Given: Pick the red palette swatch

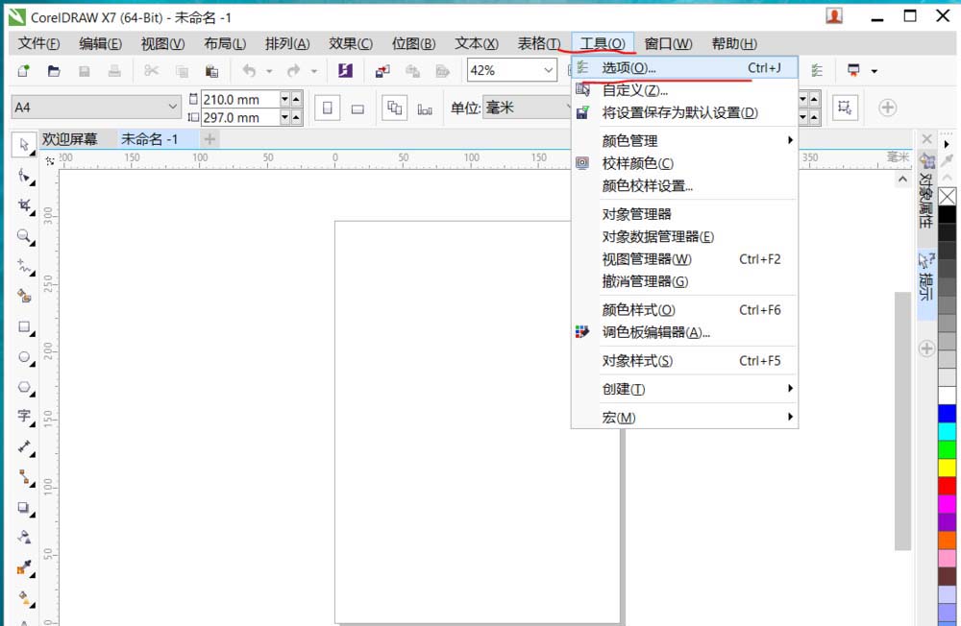Looking at the screenshot, I should tap(947, 486).
